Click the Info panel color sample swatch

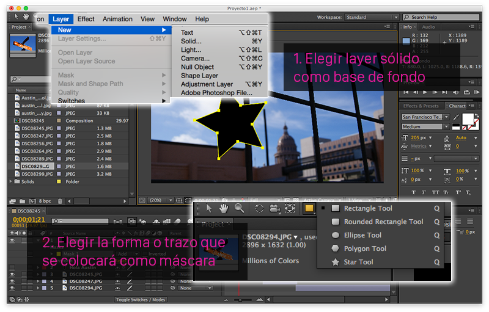tap(406, 41)
